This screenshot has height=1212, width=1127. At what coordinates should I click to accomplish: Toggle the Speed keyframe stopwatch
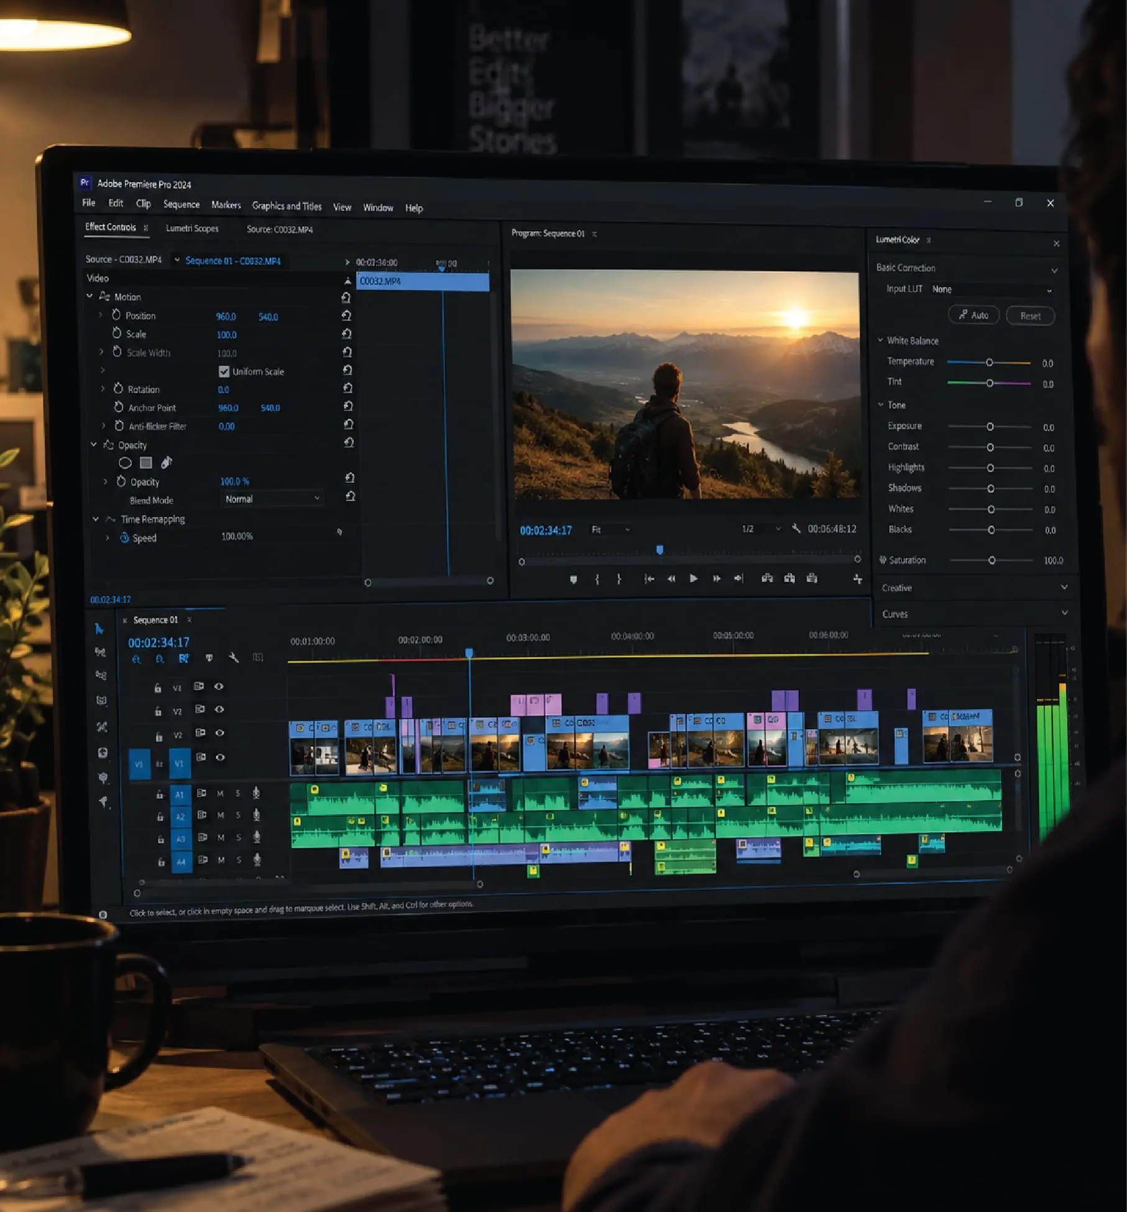pos(124,538)
